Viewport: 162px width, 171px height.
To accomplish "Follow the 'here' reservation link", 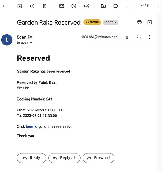I will [x=29, y=126].
